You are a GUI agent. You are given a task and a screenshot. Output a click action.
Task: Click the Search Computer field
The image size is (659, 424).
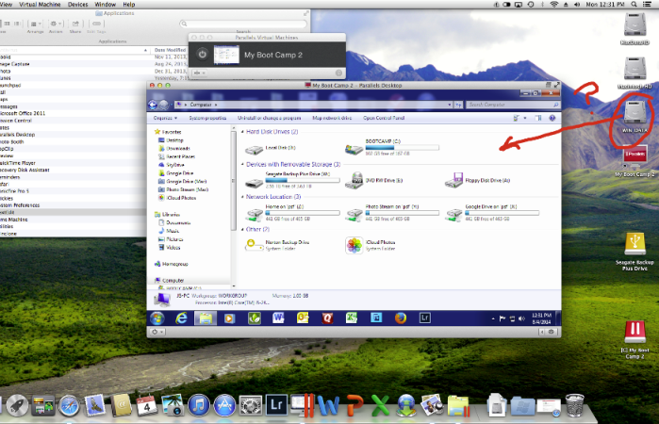point(513,105)
